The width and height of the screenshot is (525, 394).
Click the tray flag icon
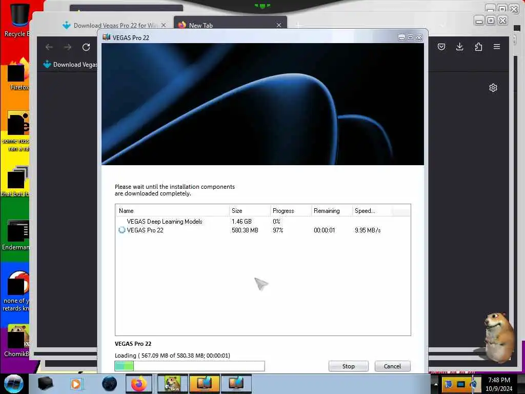pyautogui.click(x=448, y=384)
